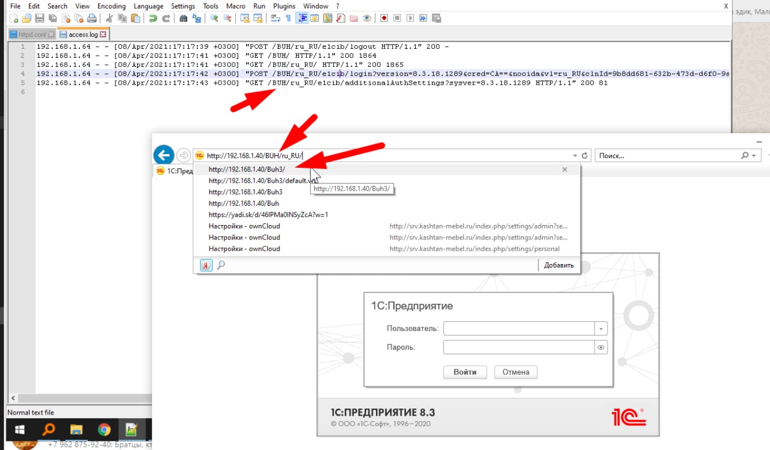Screen dimensions: 770x450
Task: Click the Zoom Out toolbar icon
Action: click(x=227, y=18)
